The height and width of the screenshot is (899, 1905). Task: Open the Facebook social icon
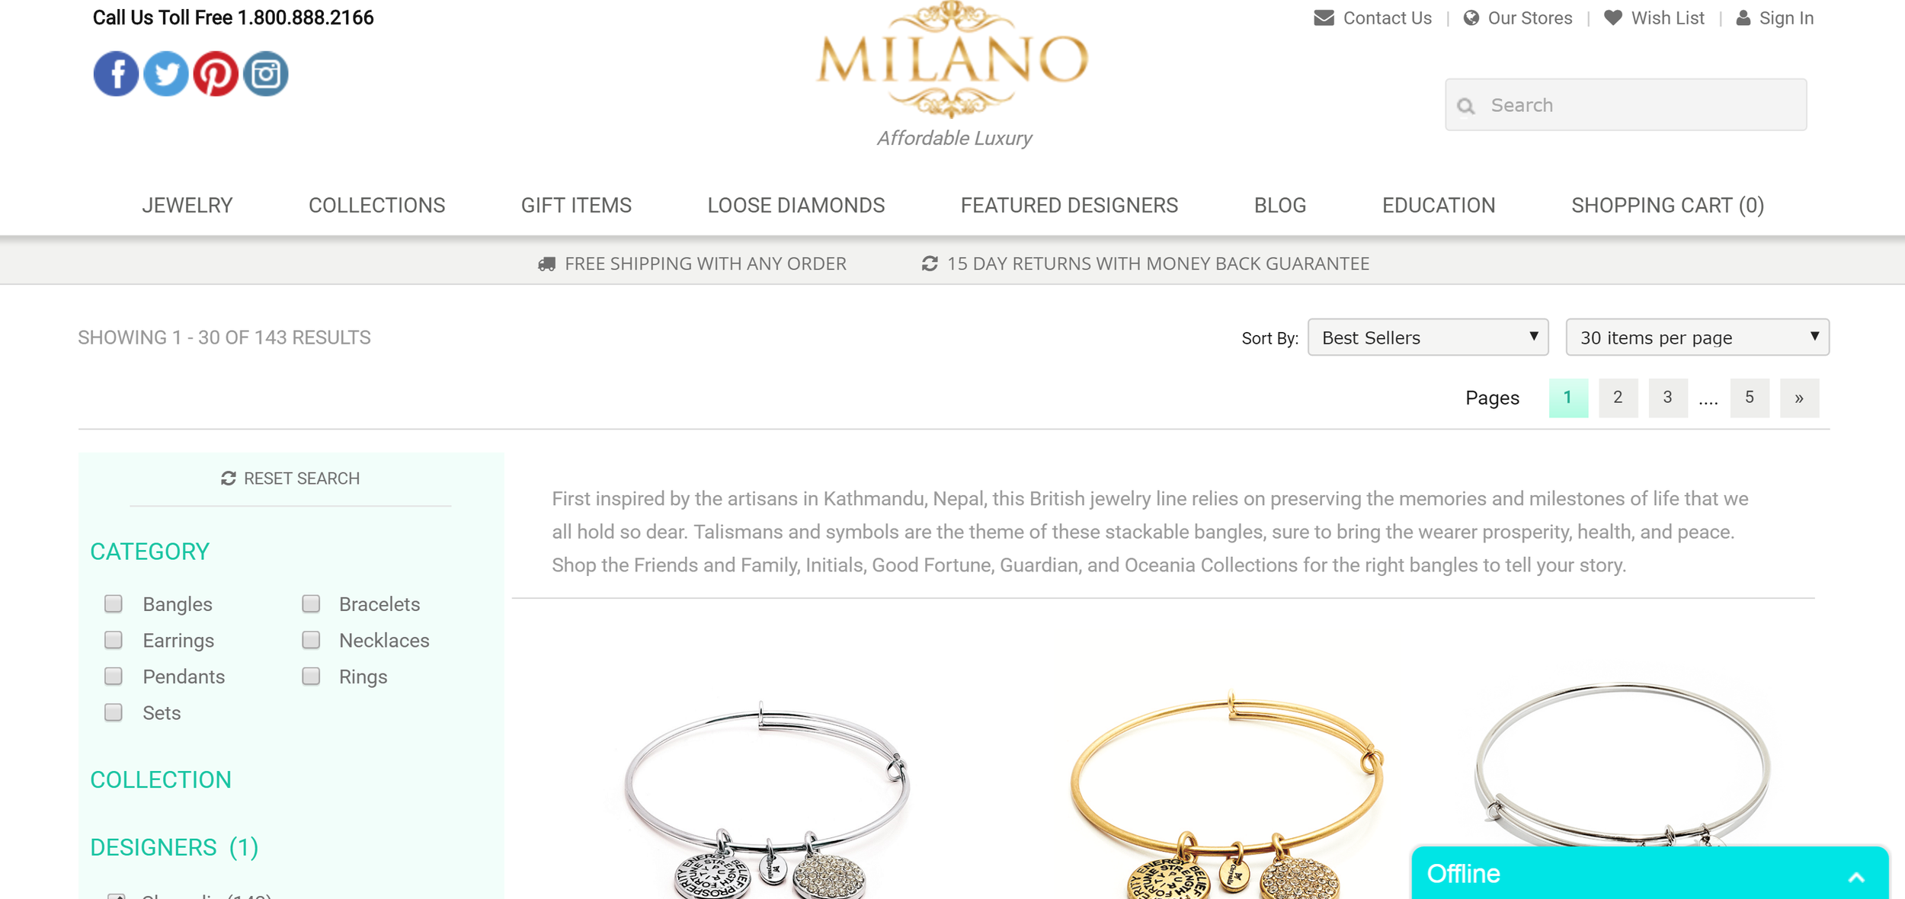(x=116, y=74)
